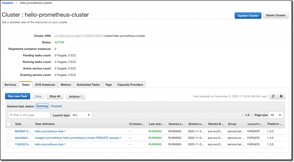Click Last updated on November 5, 2020 text
Image resolution: width=294 pixels, height=162 pixels.
[230, 96]
